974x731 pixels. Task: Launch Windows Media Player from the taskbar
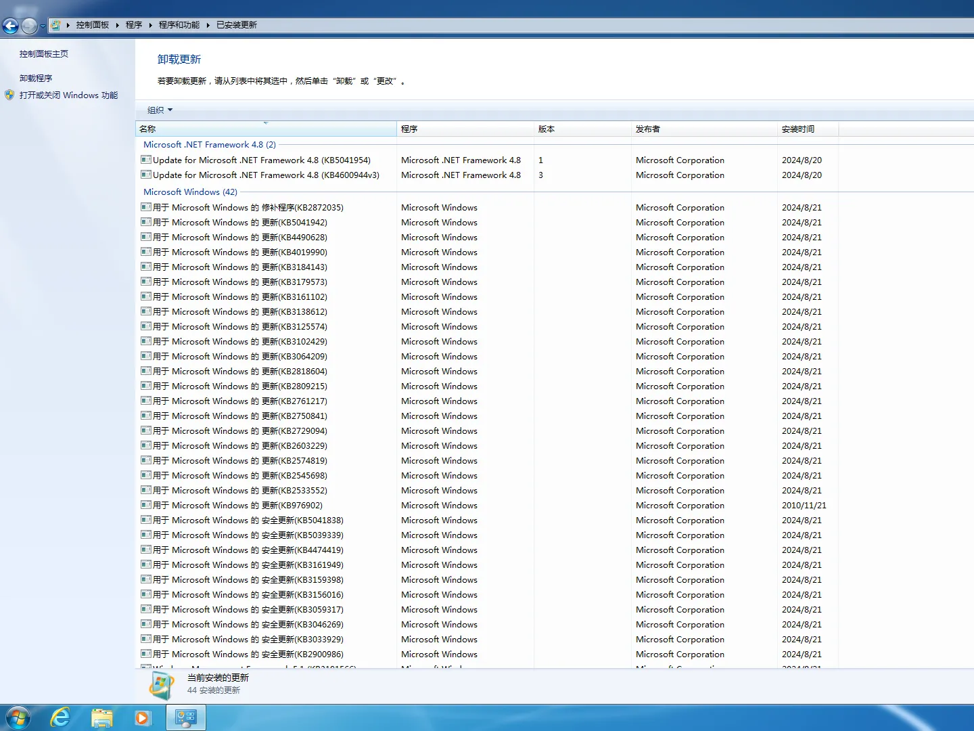coord(143,717)
